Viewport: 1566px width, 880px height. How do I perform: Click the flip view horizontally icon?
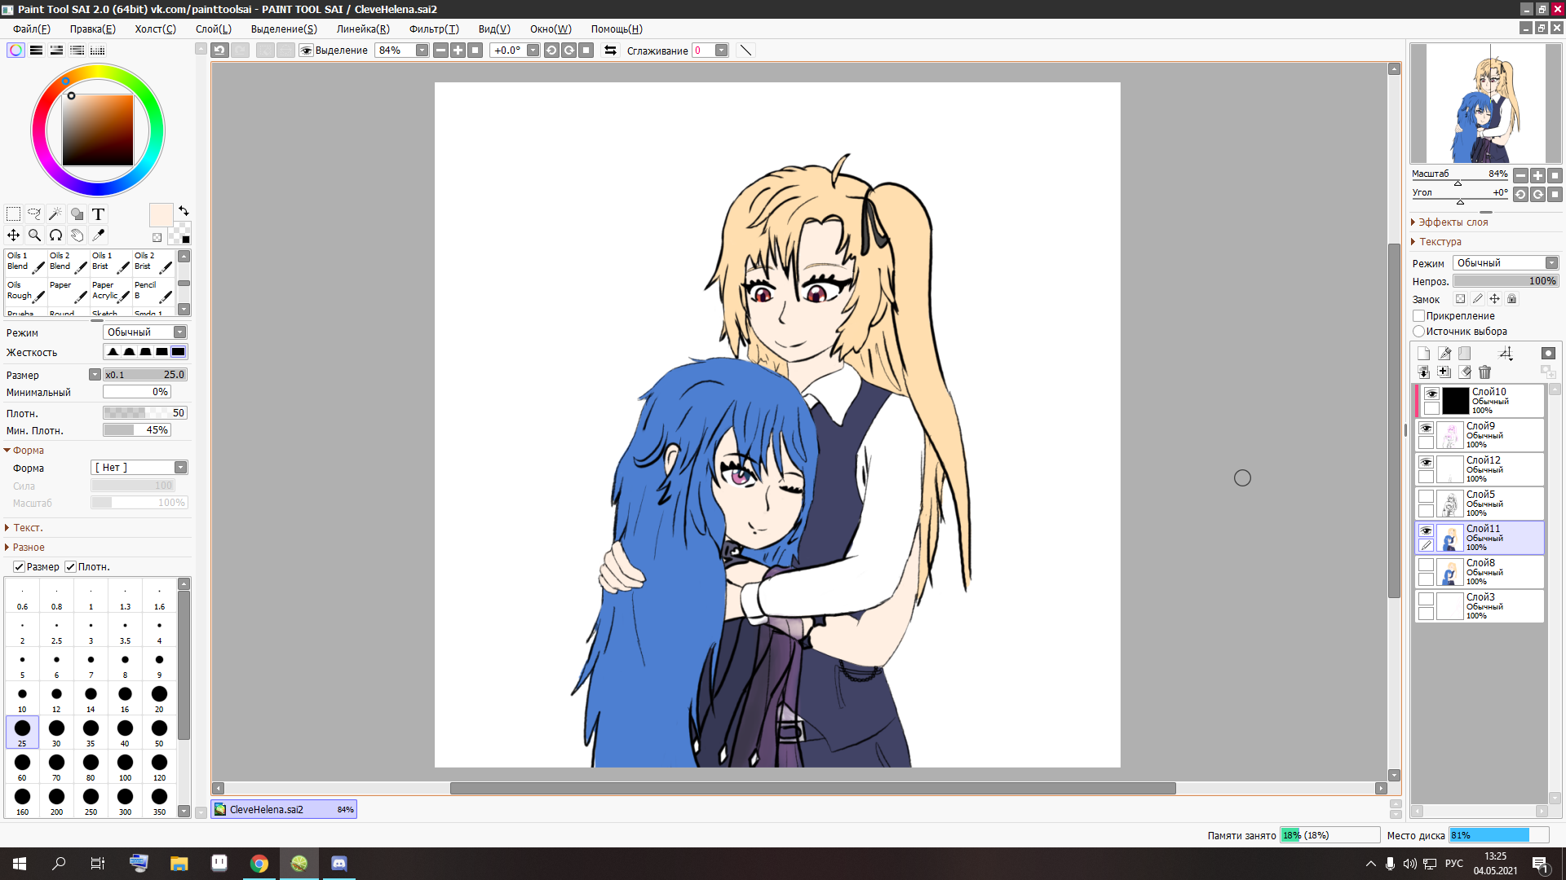click(x=610, y=51)
